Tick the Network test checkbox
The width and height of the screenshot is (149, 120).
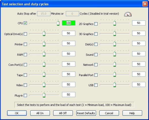[x=96, y=65]
